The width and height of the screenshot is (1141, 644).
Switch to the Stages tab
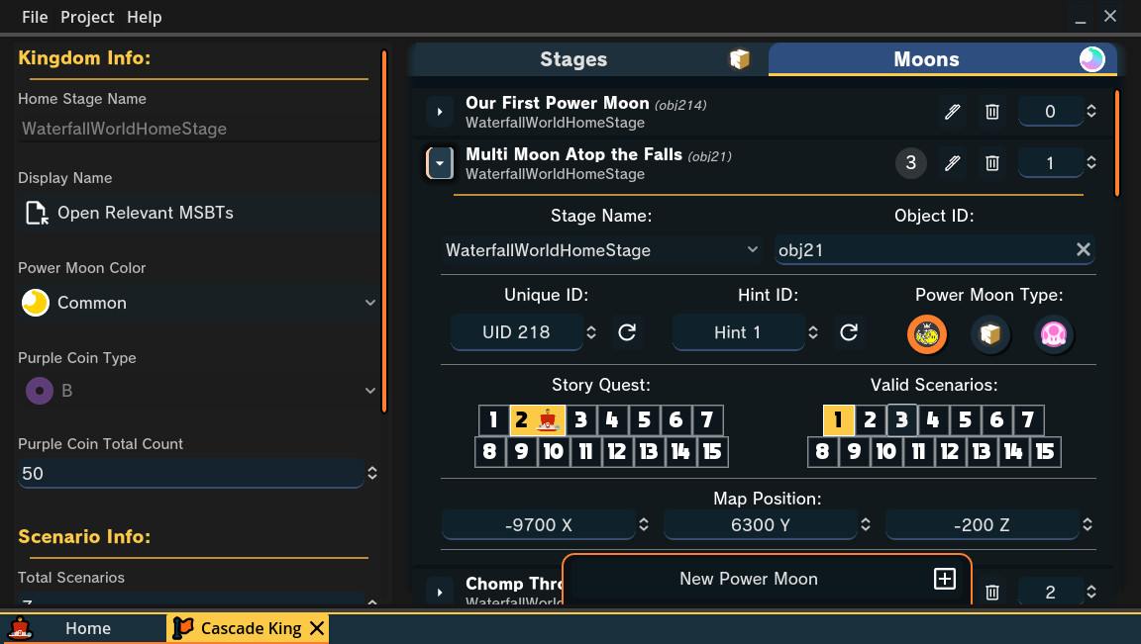coord(573,58)
